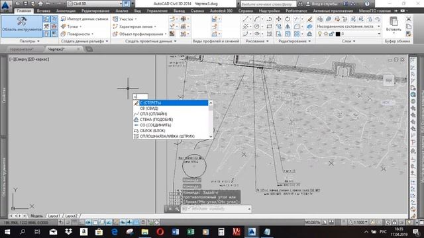Select С (СТЕРЕТЬ) in the autocomplete list

click(171, 103)
